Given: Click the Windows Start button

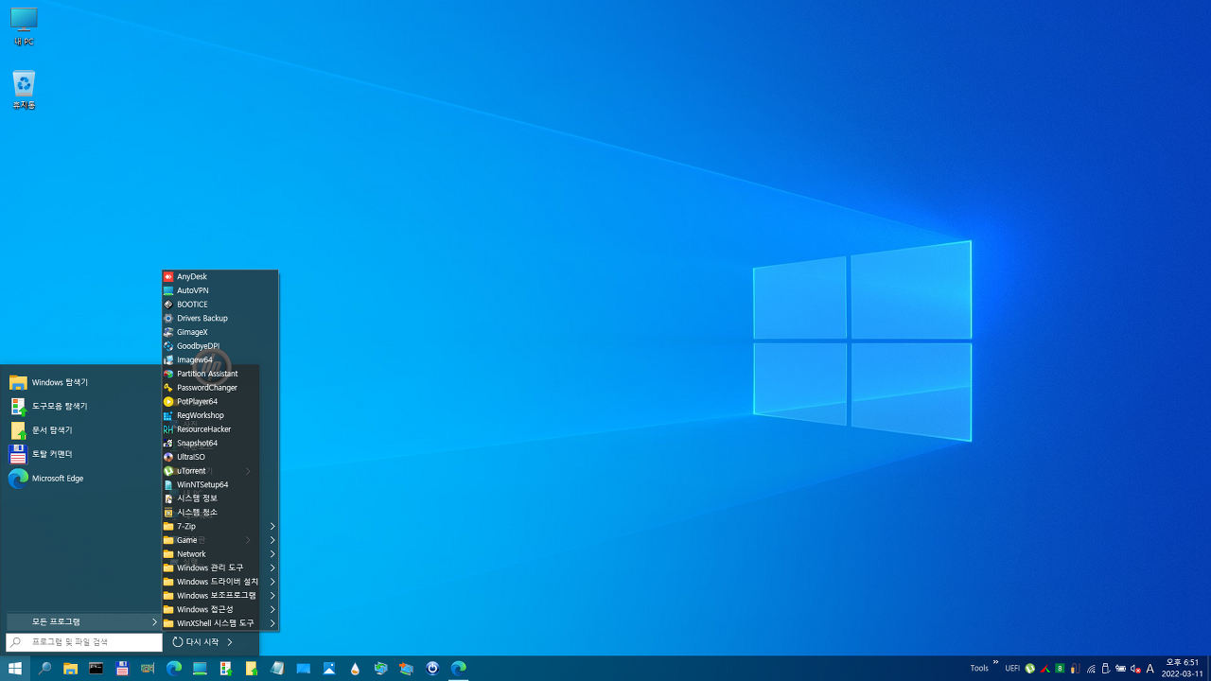Looking at the screenshot, I should click(15, 668).
